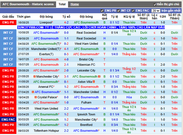
Task: Click red card icon beside Aston Villa
Action: [94, 82]
